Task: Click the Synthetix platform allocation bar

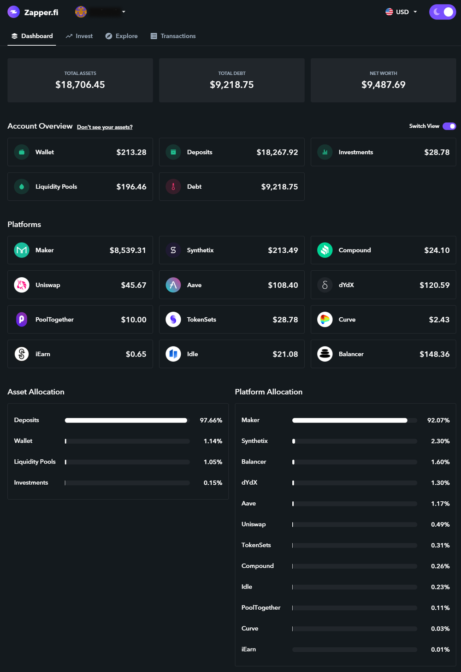Action: 355,441
